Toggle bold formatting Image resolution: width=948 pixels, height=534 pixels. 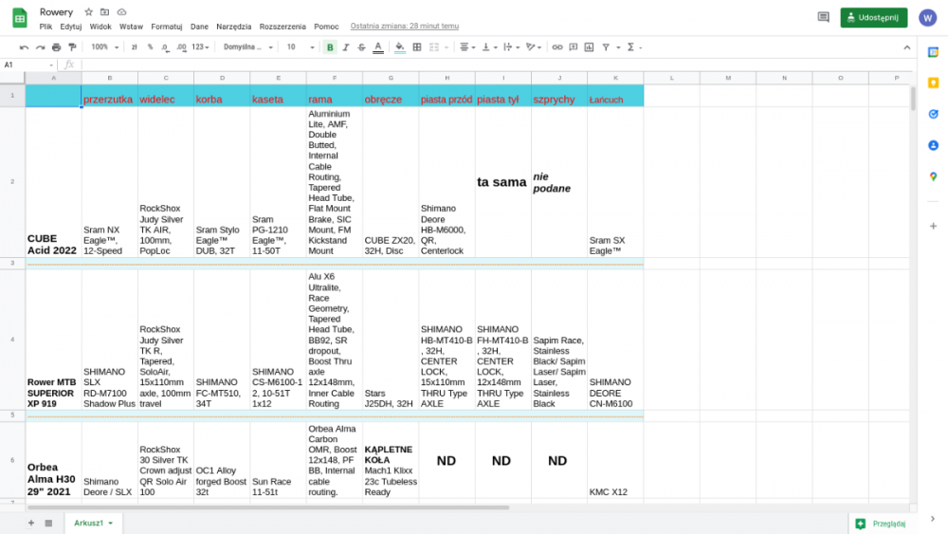pyautogui.click(x=330, y=46)
